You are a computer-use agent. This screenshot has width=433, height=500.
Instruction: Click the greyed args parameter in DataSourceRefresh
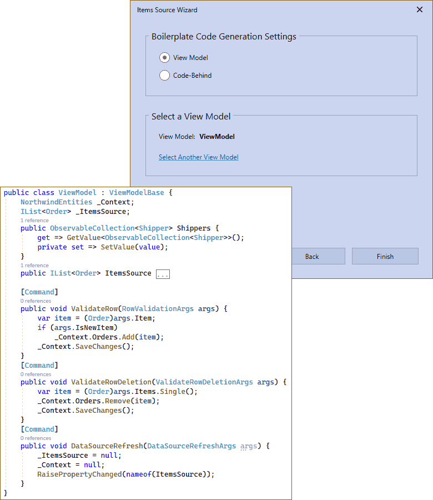tap(249, 446)
